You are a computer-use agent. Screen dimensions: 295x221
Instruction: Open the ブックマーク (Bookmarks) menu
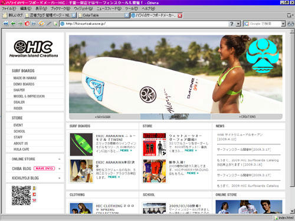(x=60, y=8)
